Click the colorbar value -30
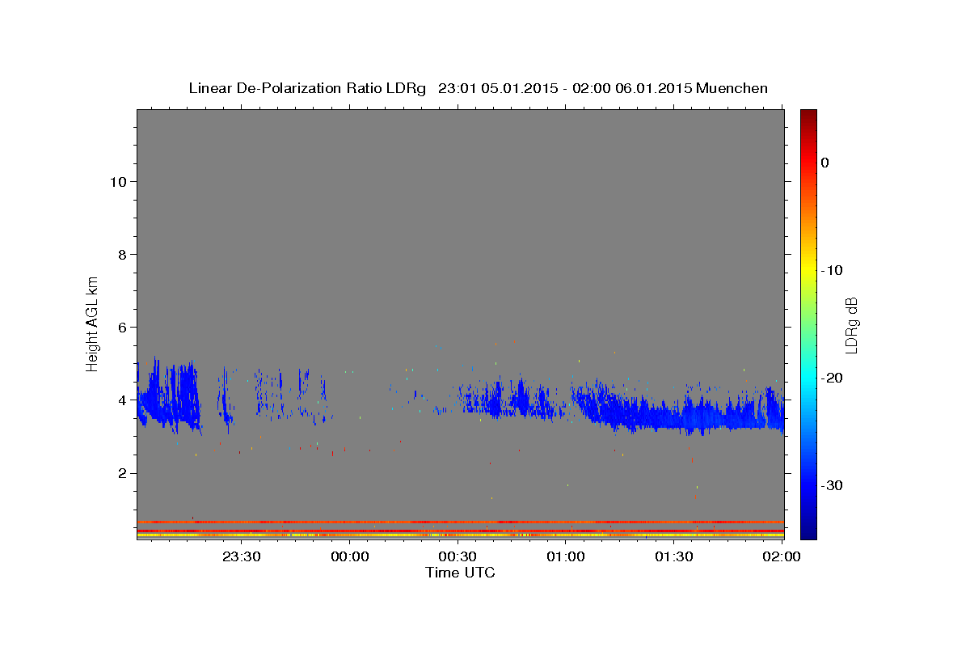This screenshot has height=647, width=970. pyautogui.click(x=833, y=485)
